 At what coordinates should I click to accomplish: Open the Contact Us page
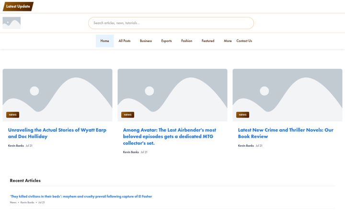244,41
